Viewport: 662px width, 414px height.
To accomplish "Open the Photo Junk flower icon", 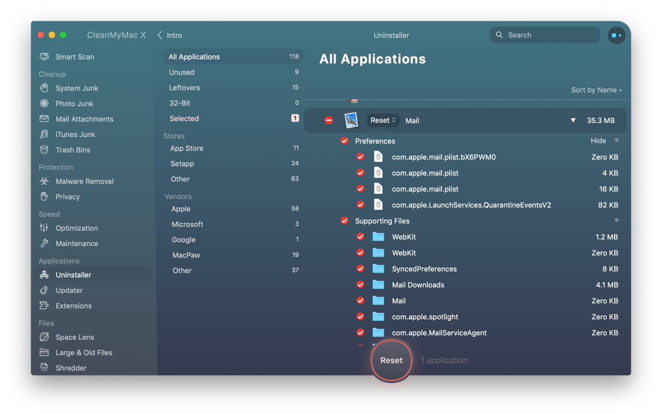I will 44,103.
